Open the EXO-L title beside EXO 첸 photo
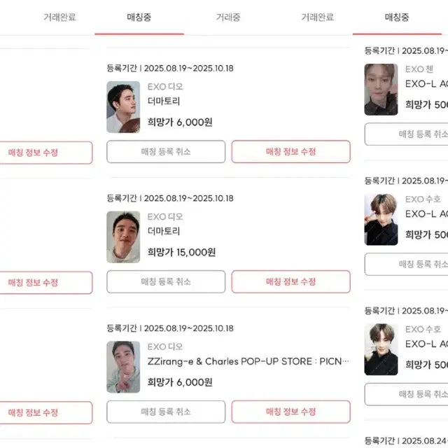The height and width of the screenshot is (448, 448). point(426,83)
